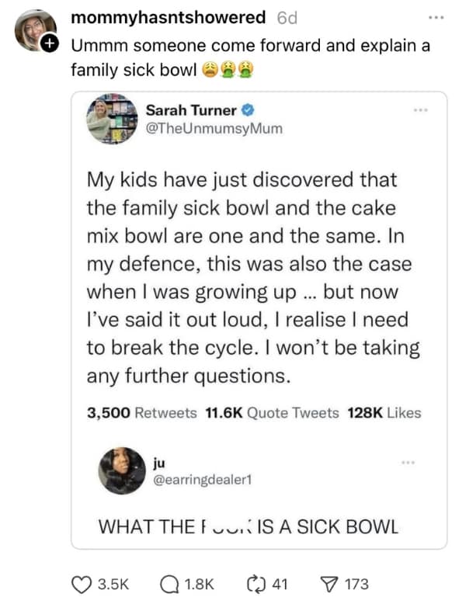Open the post's three-dot options menu
The width and height of the screenshot is (466, 604).
click(x=442, y=17)
